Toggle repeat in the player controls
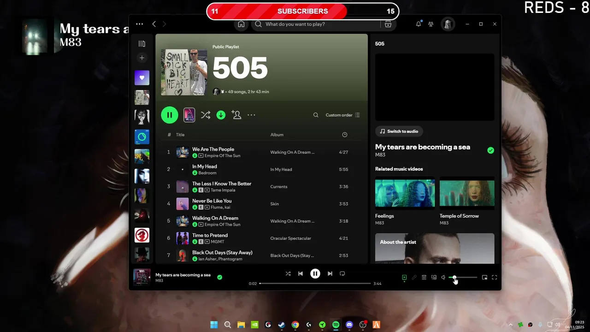Screen dimensions: 590x332 click(342, 273)
